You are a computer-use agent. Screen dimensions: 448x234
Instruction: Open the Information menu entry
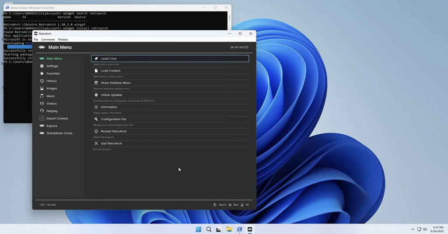point(109,107)
